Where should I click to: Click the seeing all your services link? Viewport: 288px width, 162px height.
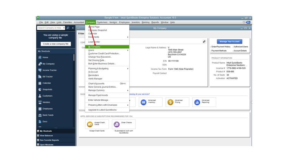140,94
